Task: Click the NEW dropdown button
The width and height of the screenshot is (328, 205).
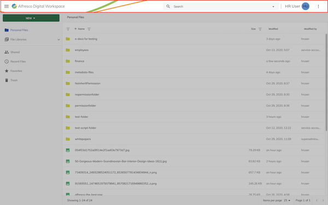Action: tap(31, 18)
